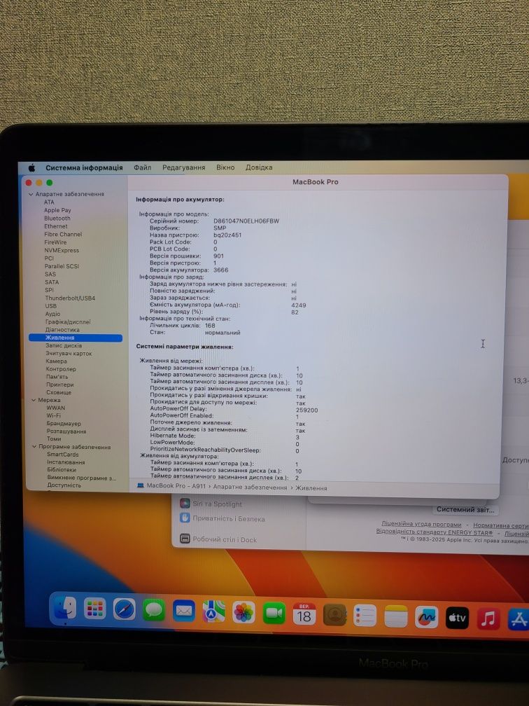Open App Store in Dock
The image size is (529, 706).
[x=519, y=620]
